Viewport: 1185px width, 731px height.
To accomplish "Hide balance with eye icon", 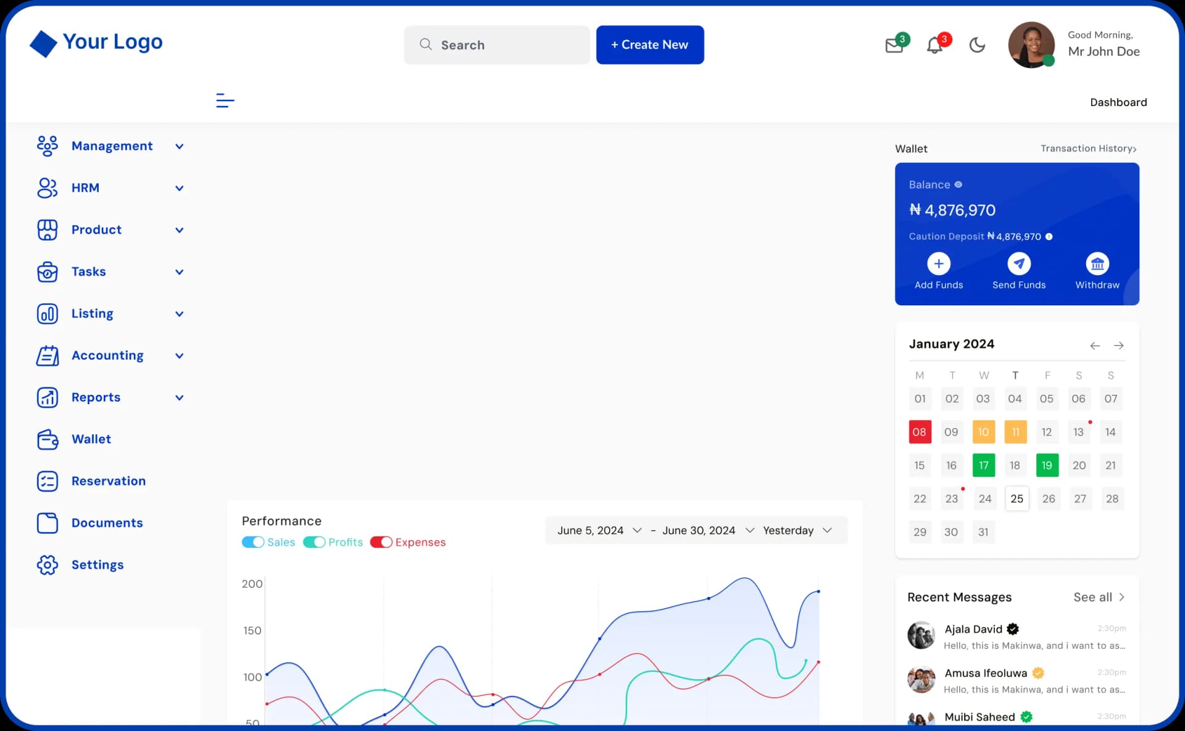I will pyautogui.click(x=958, y=184).
